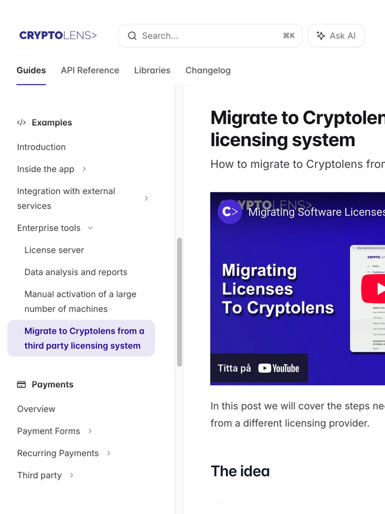Switch to the API Reference tab
Screen dimensions: 385x514
point(90,70)
